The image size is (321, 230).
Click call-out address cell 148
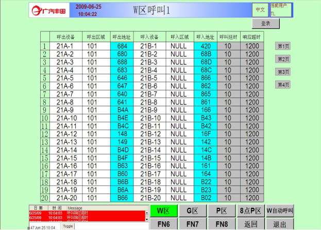(122, 134)
